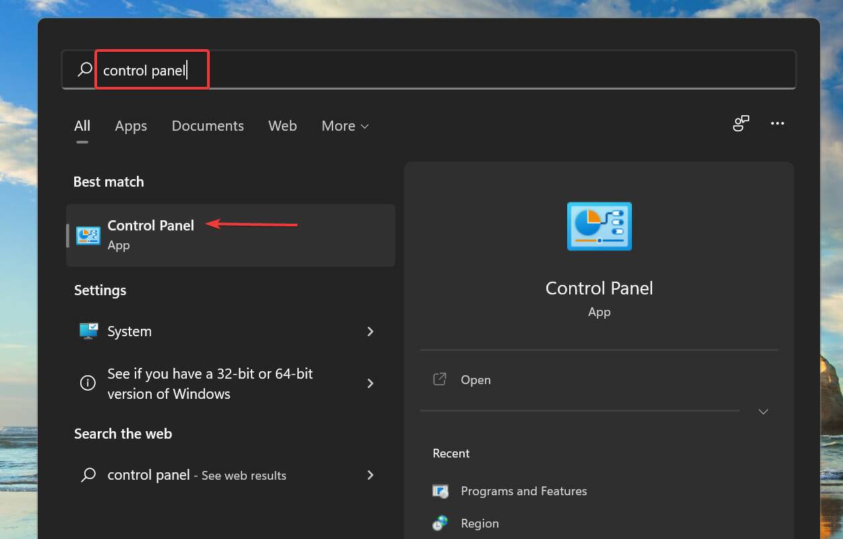Open Region settings under Recent
843x539 pixels.
[x=479, y=524]
